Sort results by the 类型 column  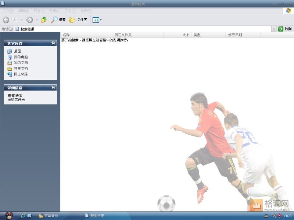pyautogui.click(x=208, y=35)
